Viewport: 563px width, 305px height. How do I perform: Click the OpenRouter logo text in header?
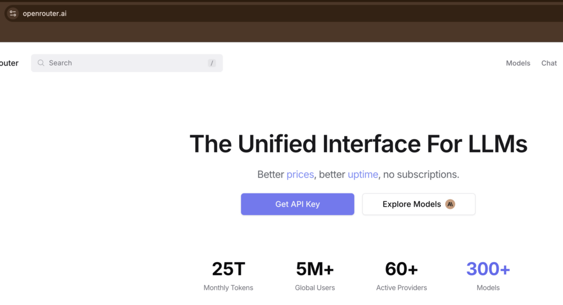[x=9, y=63]
